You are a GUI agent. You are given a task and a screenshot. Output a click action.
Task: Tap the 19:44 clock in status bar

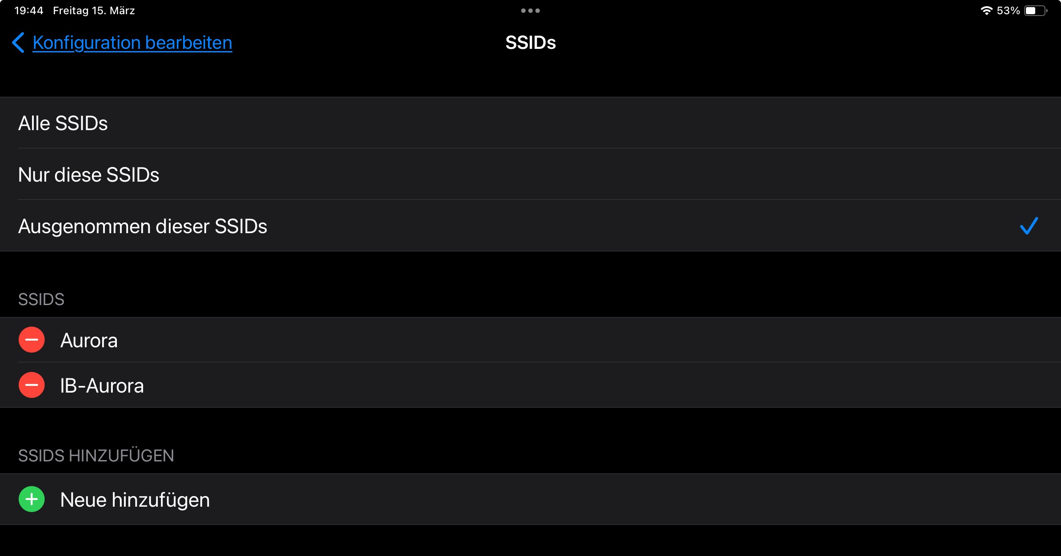pos(29,11)
